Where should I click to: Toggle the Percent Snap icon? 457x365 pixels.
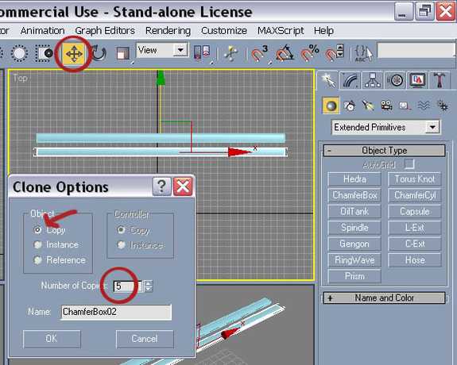[309, 53]
